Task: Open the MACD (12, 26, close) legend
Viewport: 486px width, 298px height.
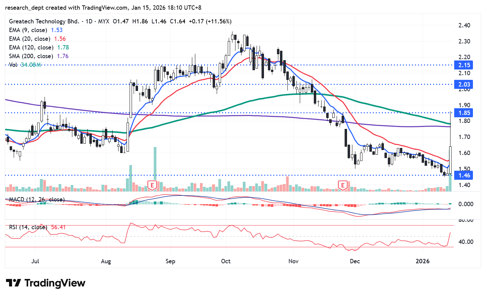Action: coord(37,199)
